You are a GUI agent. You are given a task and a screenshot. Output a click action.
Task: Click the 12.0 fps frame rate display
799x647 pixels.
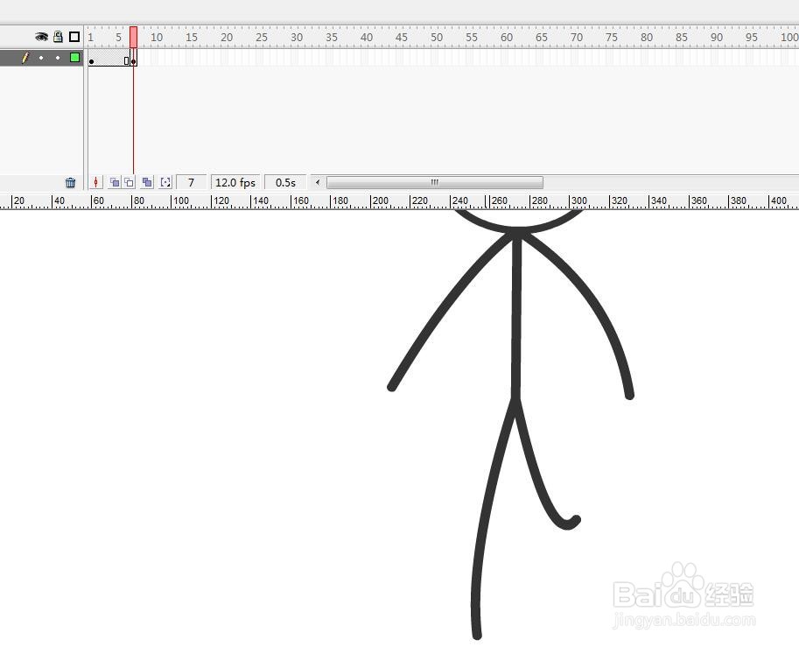coord(234,182)
